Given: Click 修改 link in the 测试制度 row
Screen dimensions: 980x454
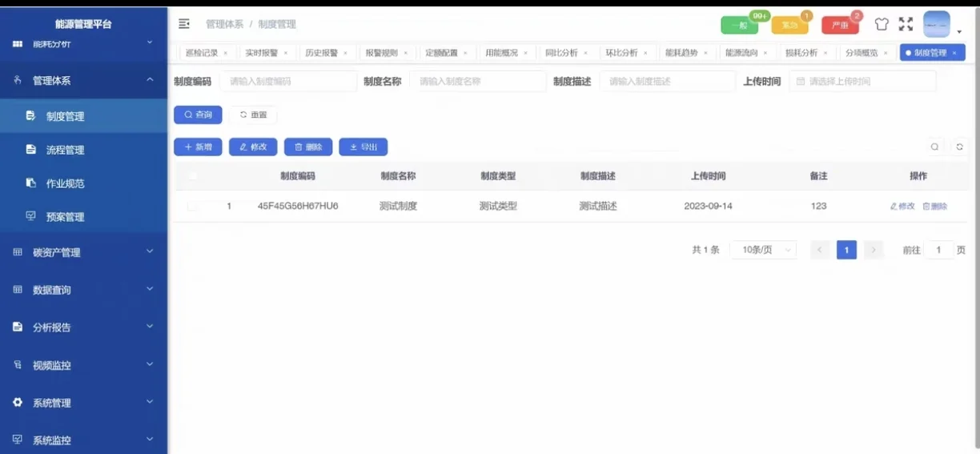Looking at the screenshot, I should [902, 207].
